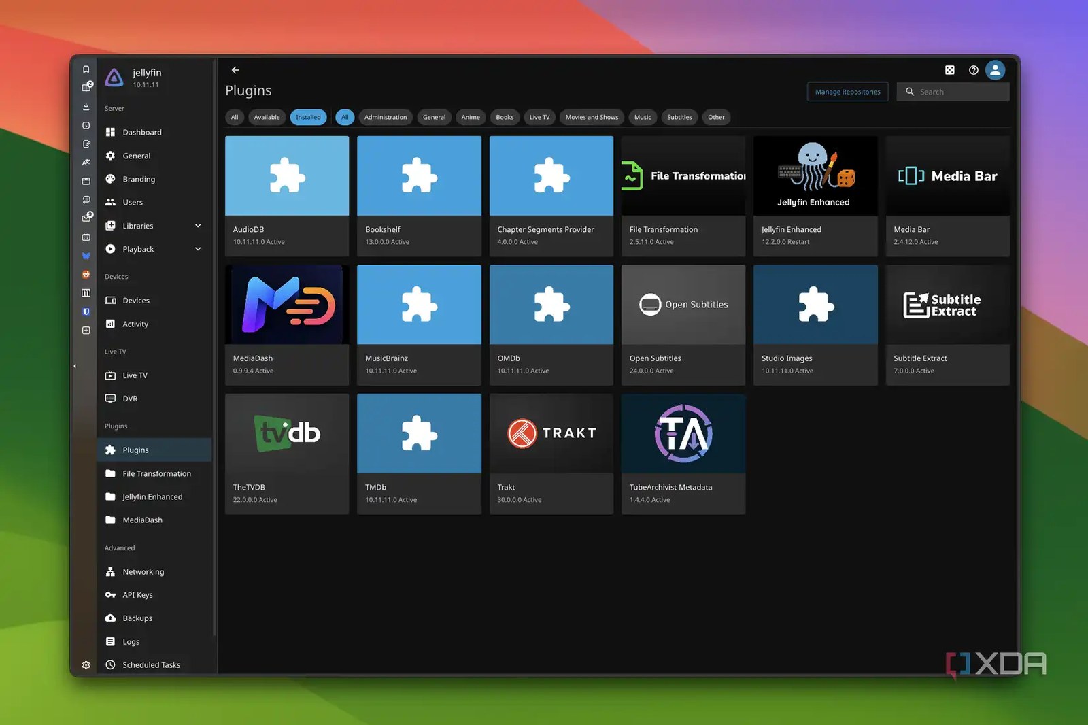The width and height of the screenshot is (1088, 725).
Task: Open the Chapter Segments Provider card
Action: [551, 196]
